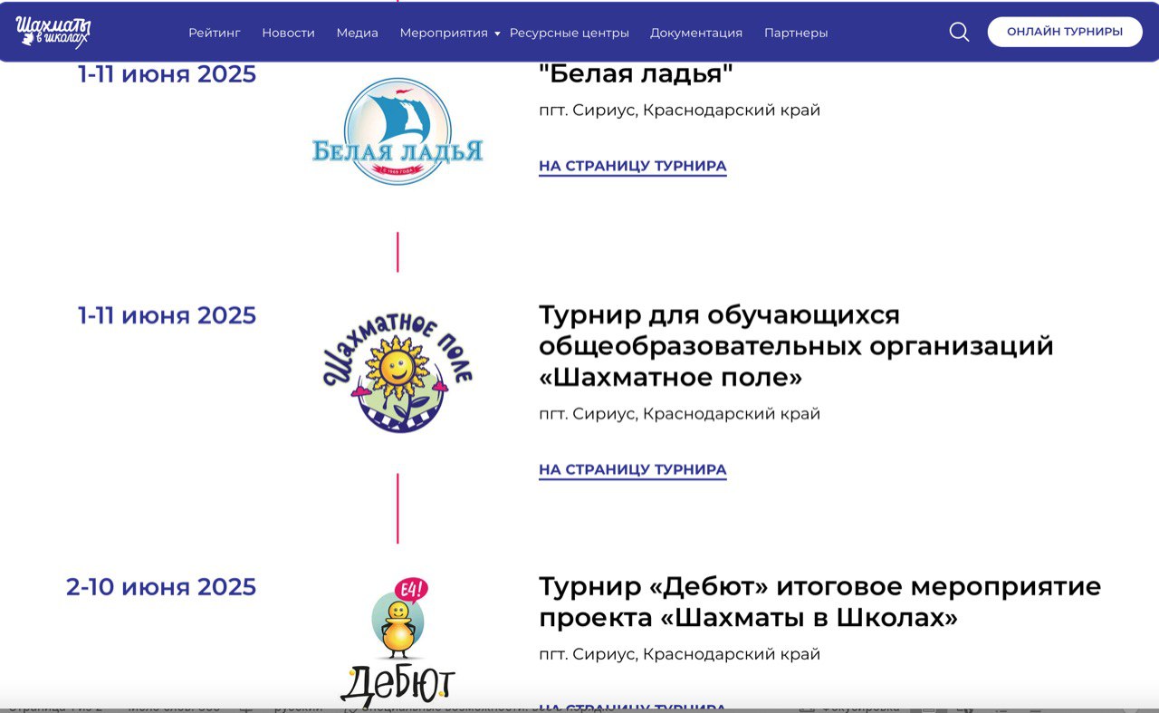Open Ресурсные центры page
The height and width of the screenshot is (713, 1159).
[570, 33]
